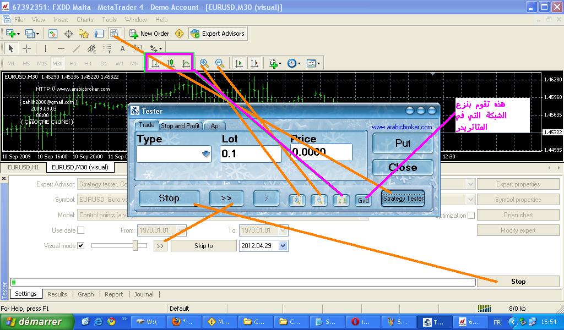The width and height of the screenshot is (564, 330).
Task: Click the toolbar Zoom Out magnifier
Action: 219,64
